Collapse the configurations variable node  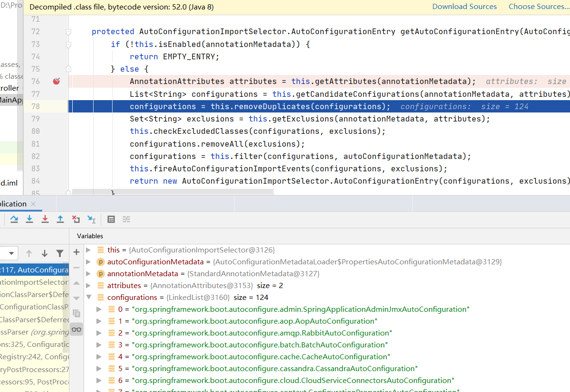(x=88, y=298)
